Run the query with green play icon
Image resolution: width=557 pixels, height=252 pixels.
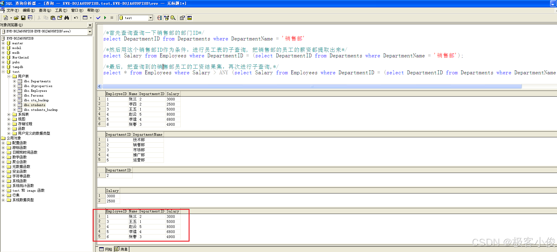point(105,18)
